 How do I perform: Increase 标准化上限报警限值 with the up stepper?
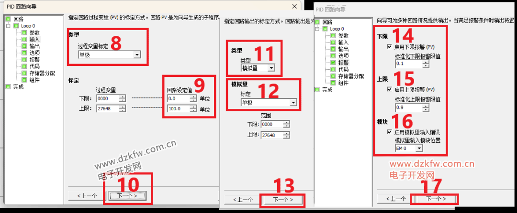coord(427,106)
